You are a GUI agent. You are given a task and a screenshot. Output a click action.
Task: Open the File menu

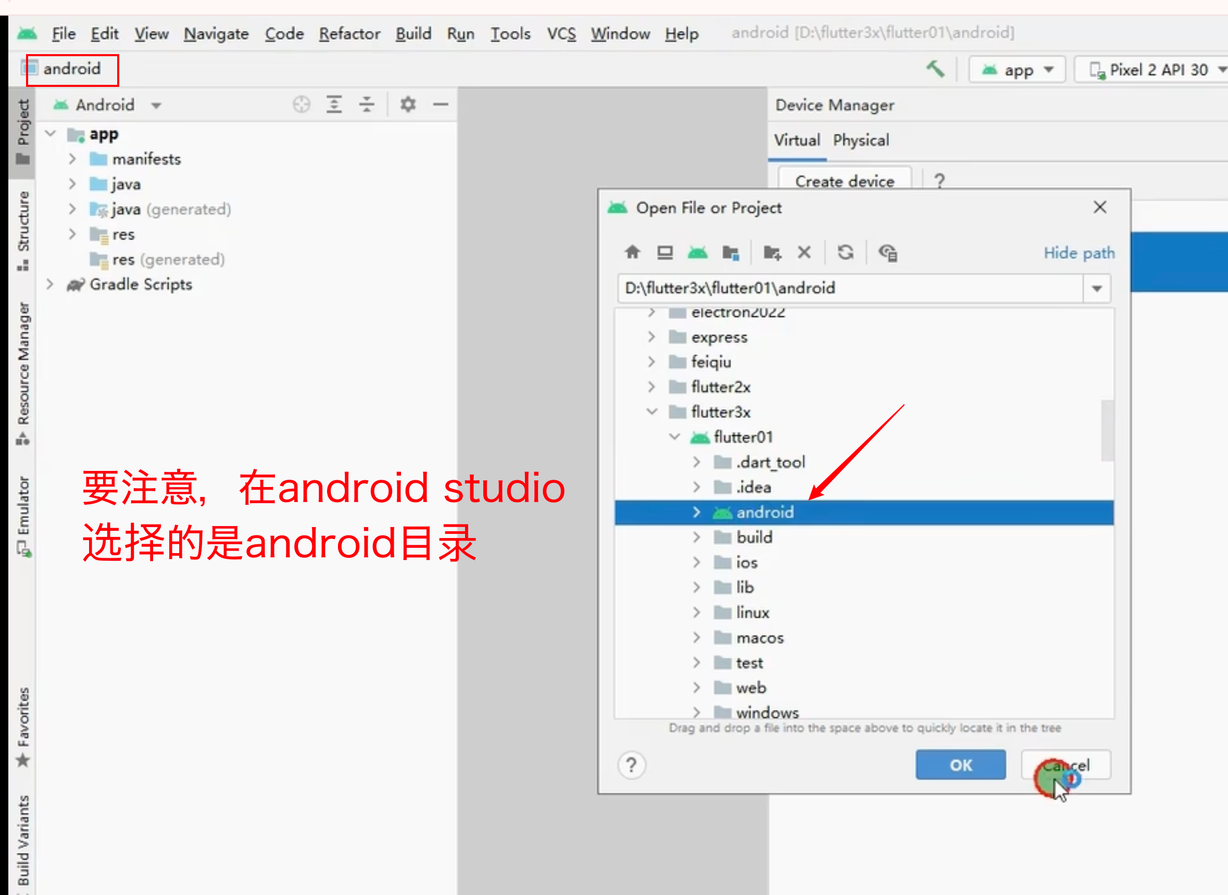(64, 34)
